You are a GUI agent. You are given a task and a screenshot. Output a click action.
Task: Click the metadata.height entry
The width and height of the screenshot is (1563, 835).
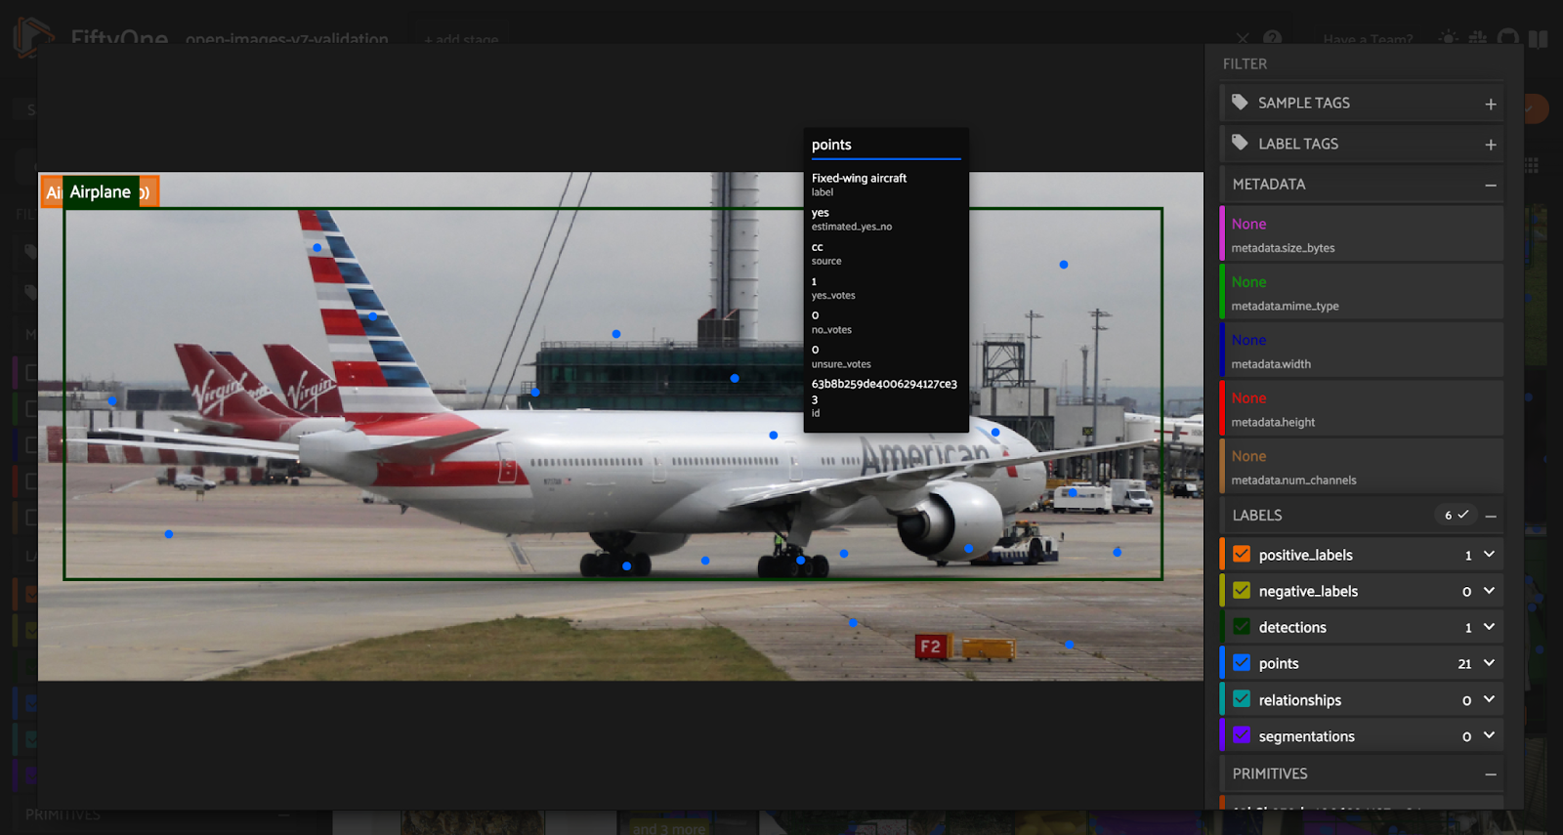tap(1362, 407)
